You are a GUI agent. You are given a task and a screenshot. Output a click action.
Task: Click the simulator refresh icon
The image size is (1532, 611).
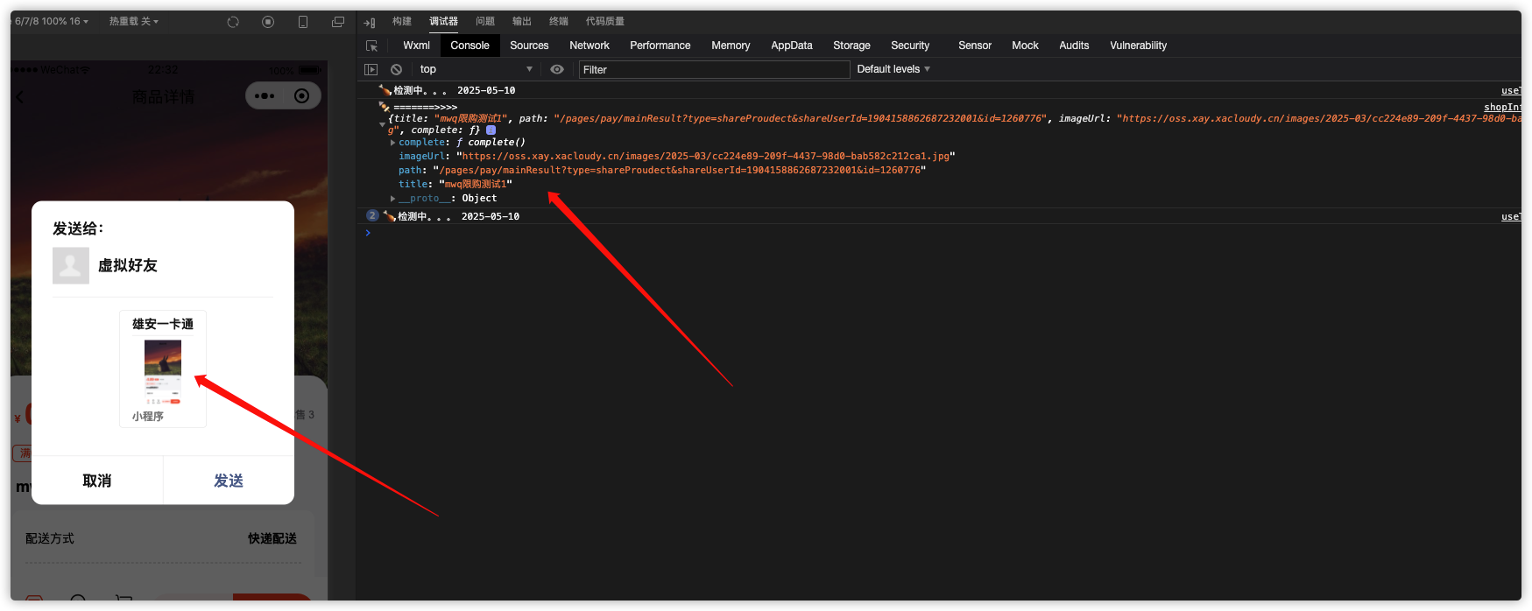pos(233,22)
